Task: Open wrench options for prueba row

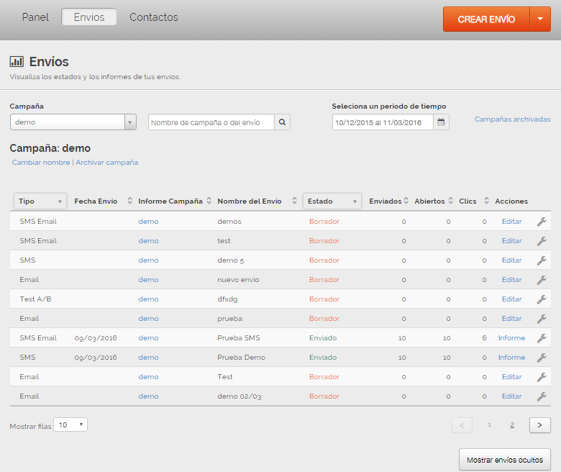Action: tap(542, 319)
